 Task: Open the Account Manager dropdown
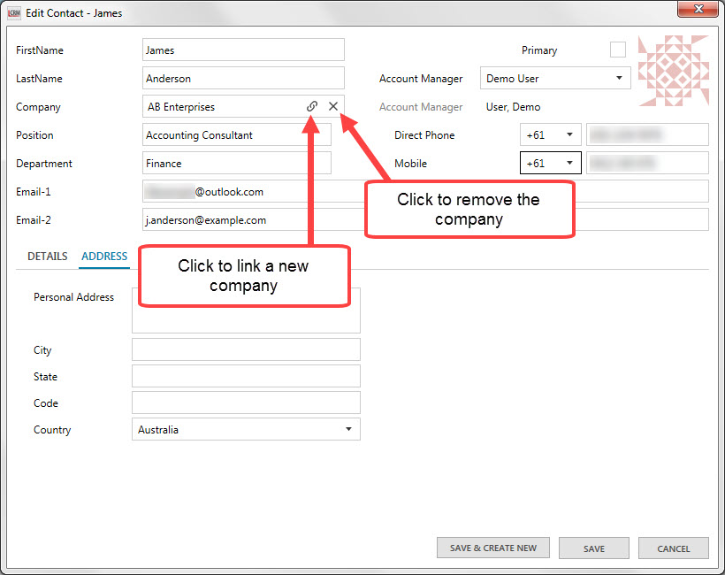[555, 79]
